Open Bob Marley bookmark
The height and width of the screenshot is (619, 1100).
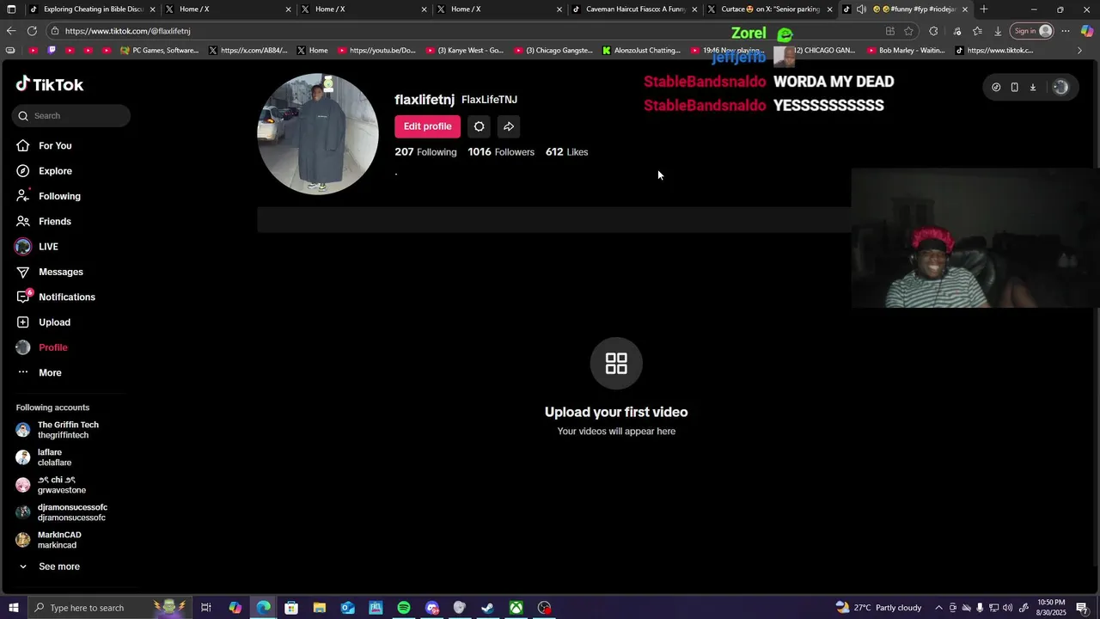tap(906, 51)
